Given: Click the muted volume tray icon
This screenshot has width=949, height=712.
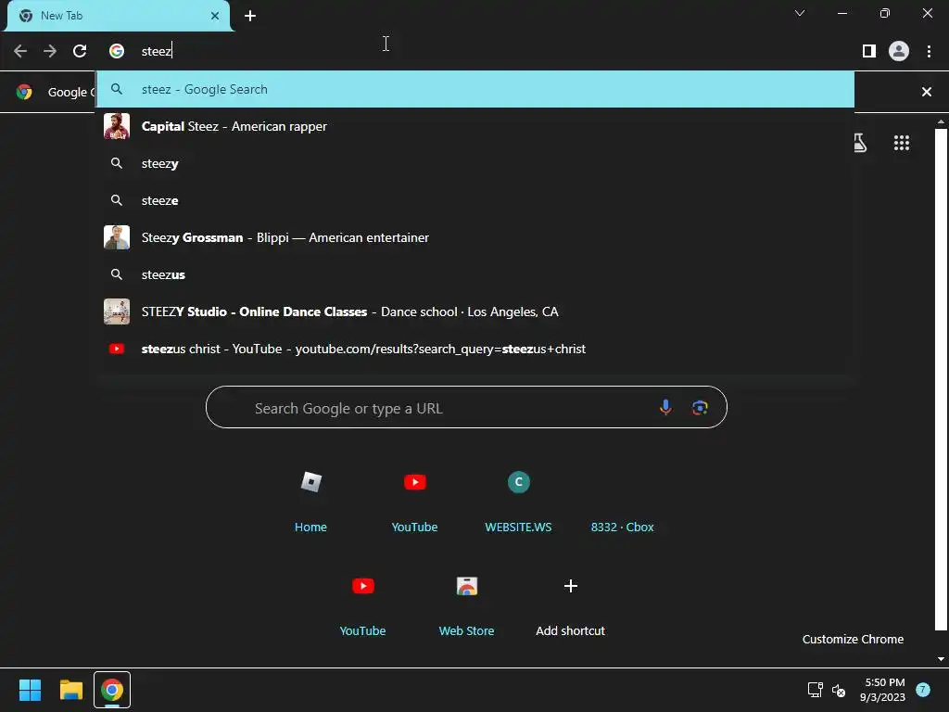Looking at the screenshot, I should [x=838, y=690].
